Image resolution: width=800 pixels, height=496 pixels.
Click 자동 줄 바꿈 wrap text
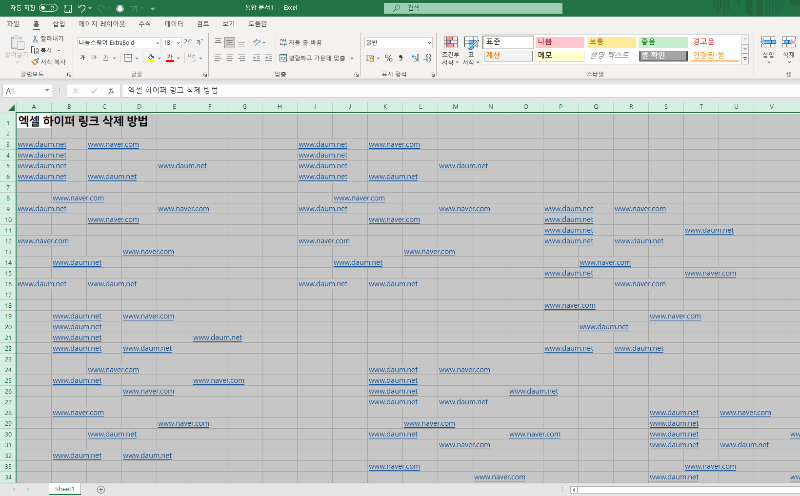(x=300, y=42)
